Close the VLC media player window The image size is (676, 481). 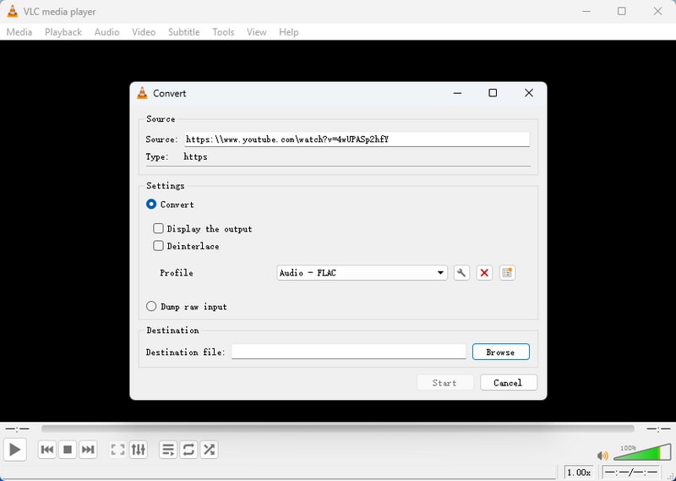657,11
